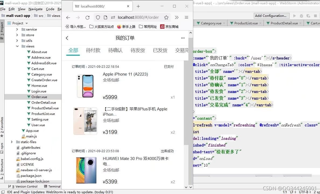Toggle the npm side panel
This screenshot has height=194, width=320.
pos(2,148)
